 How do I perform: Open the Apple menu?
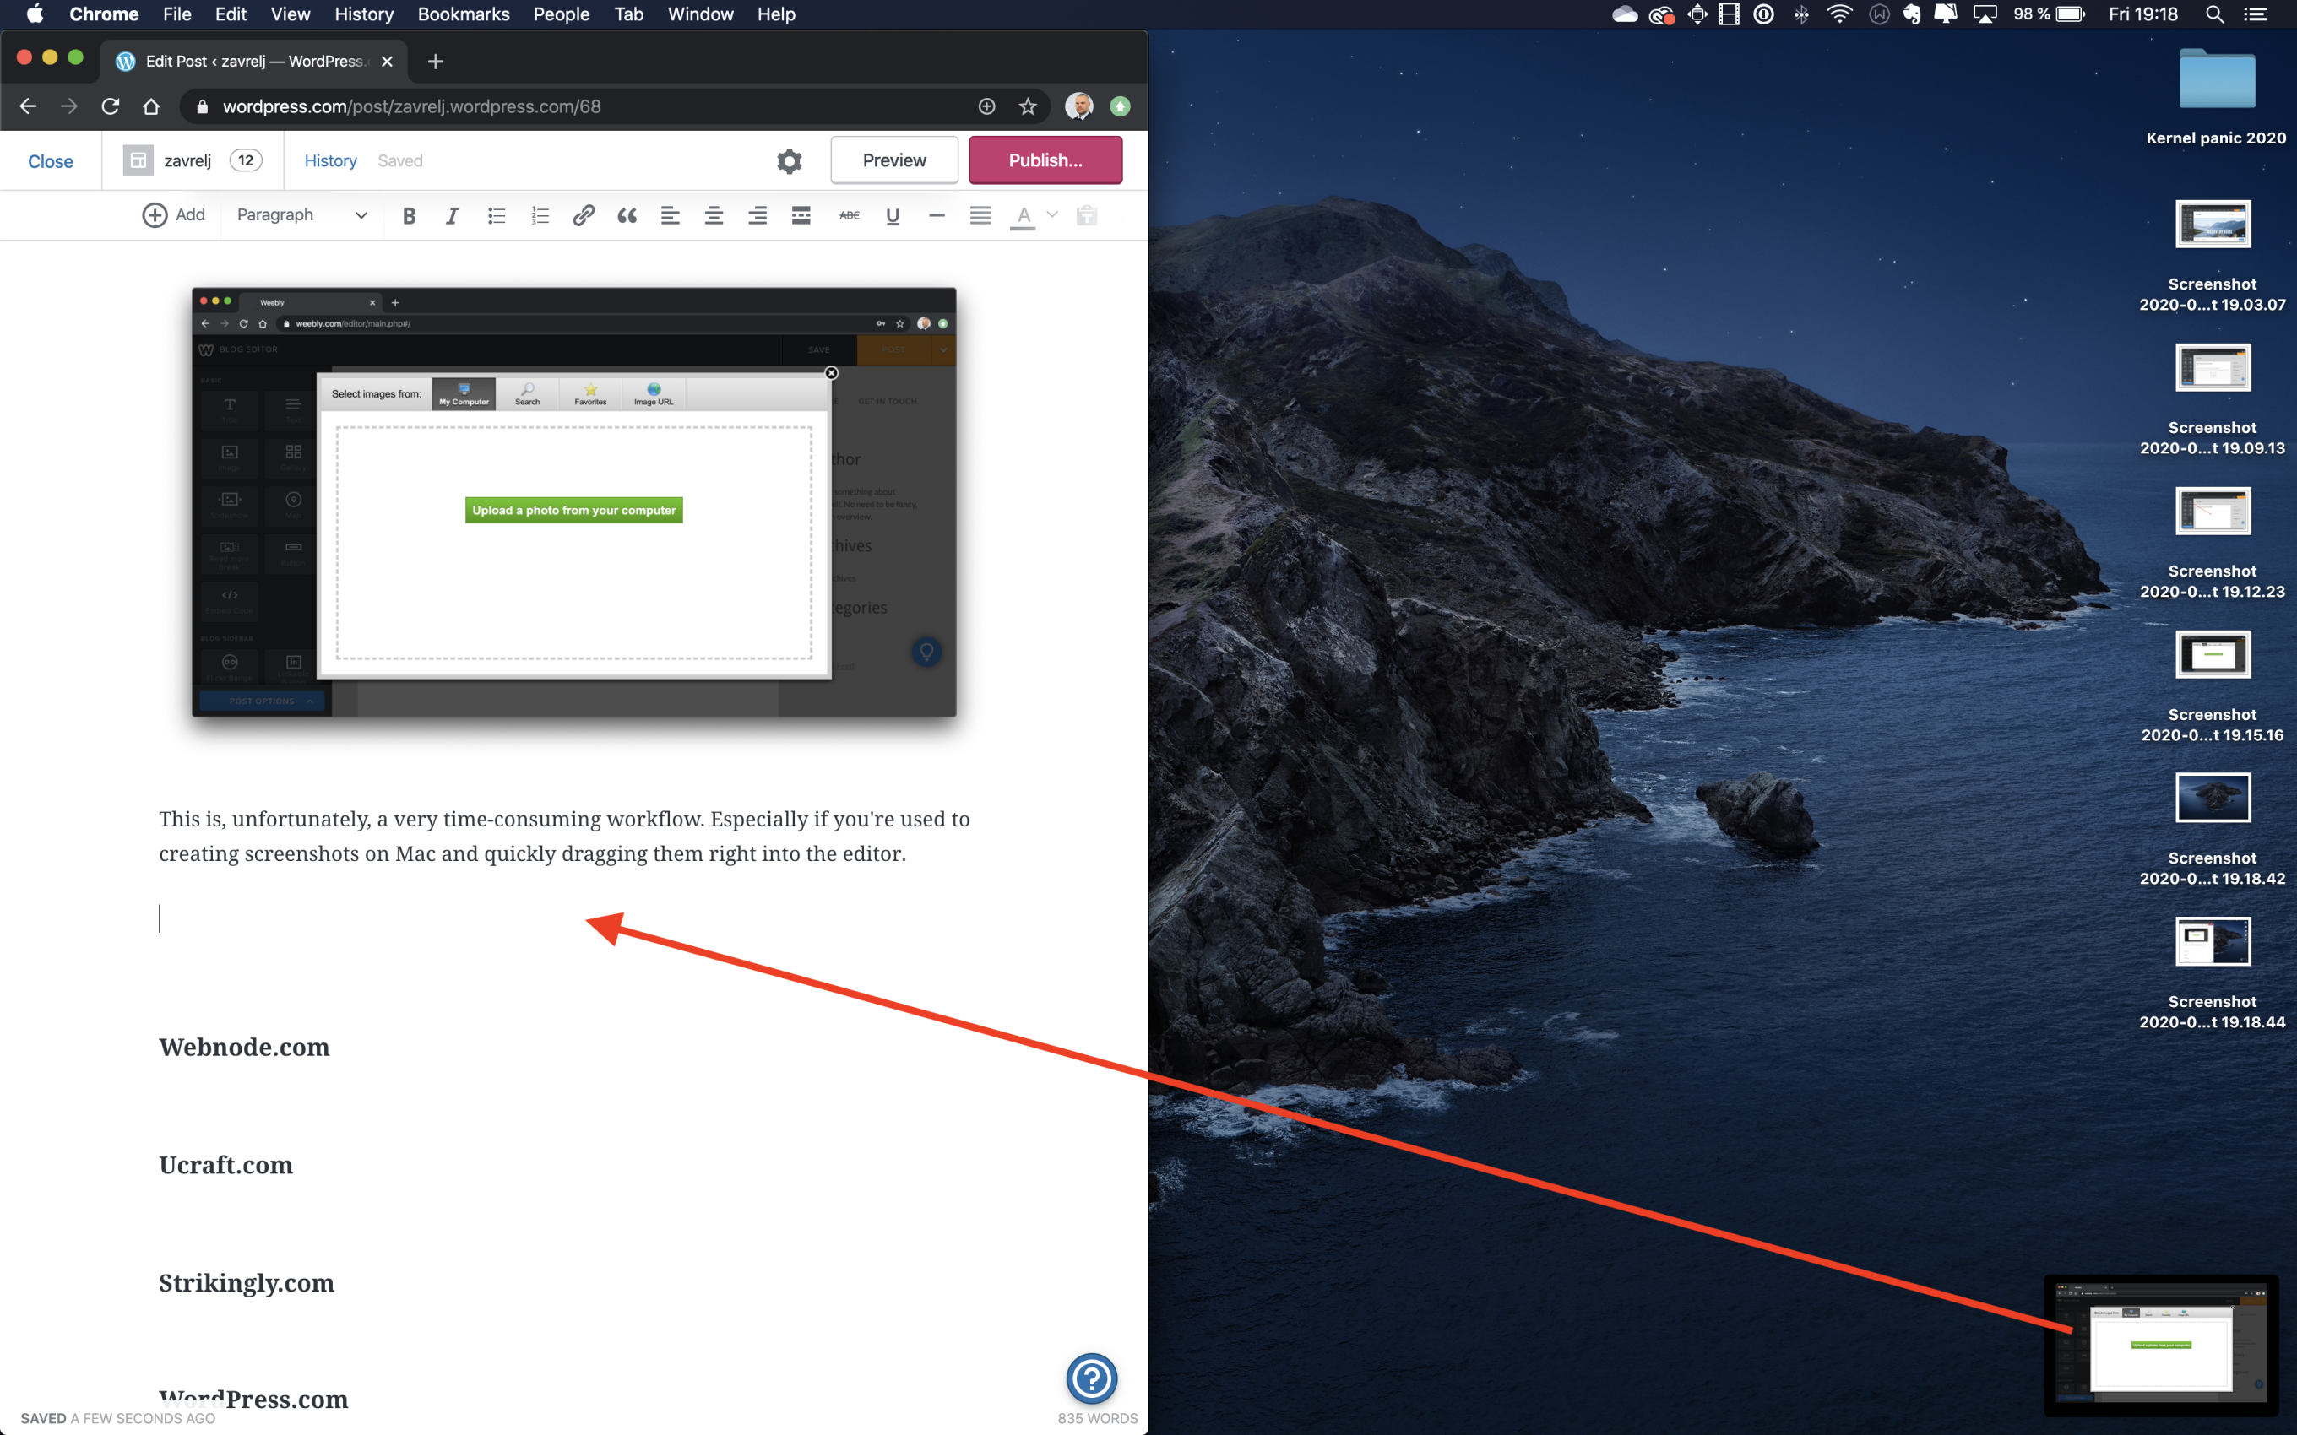click(34, 14)
